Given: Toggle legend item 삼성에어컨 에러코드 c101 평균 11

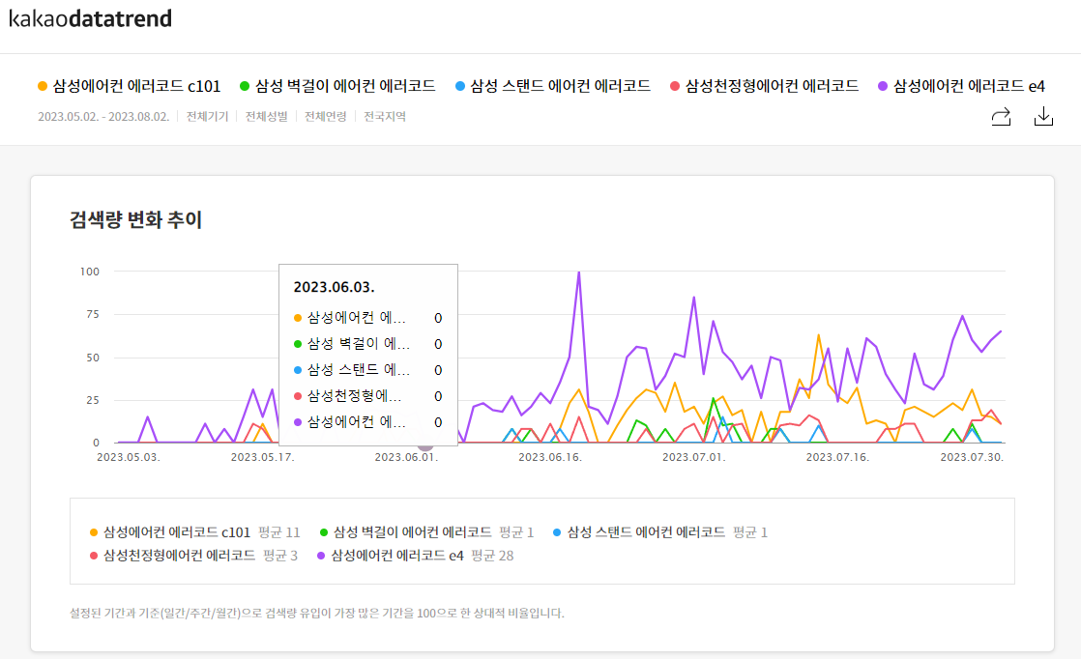Looking at the screenshot, I should [195, 532].
